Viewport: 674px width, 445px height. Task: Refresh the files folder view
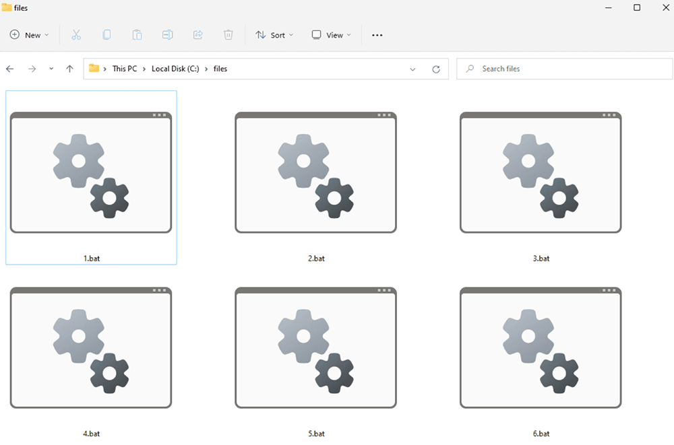436,69
